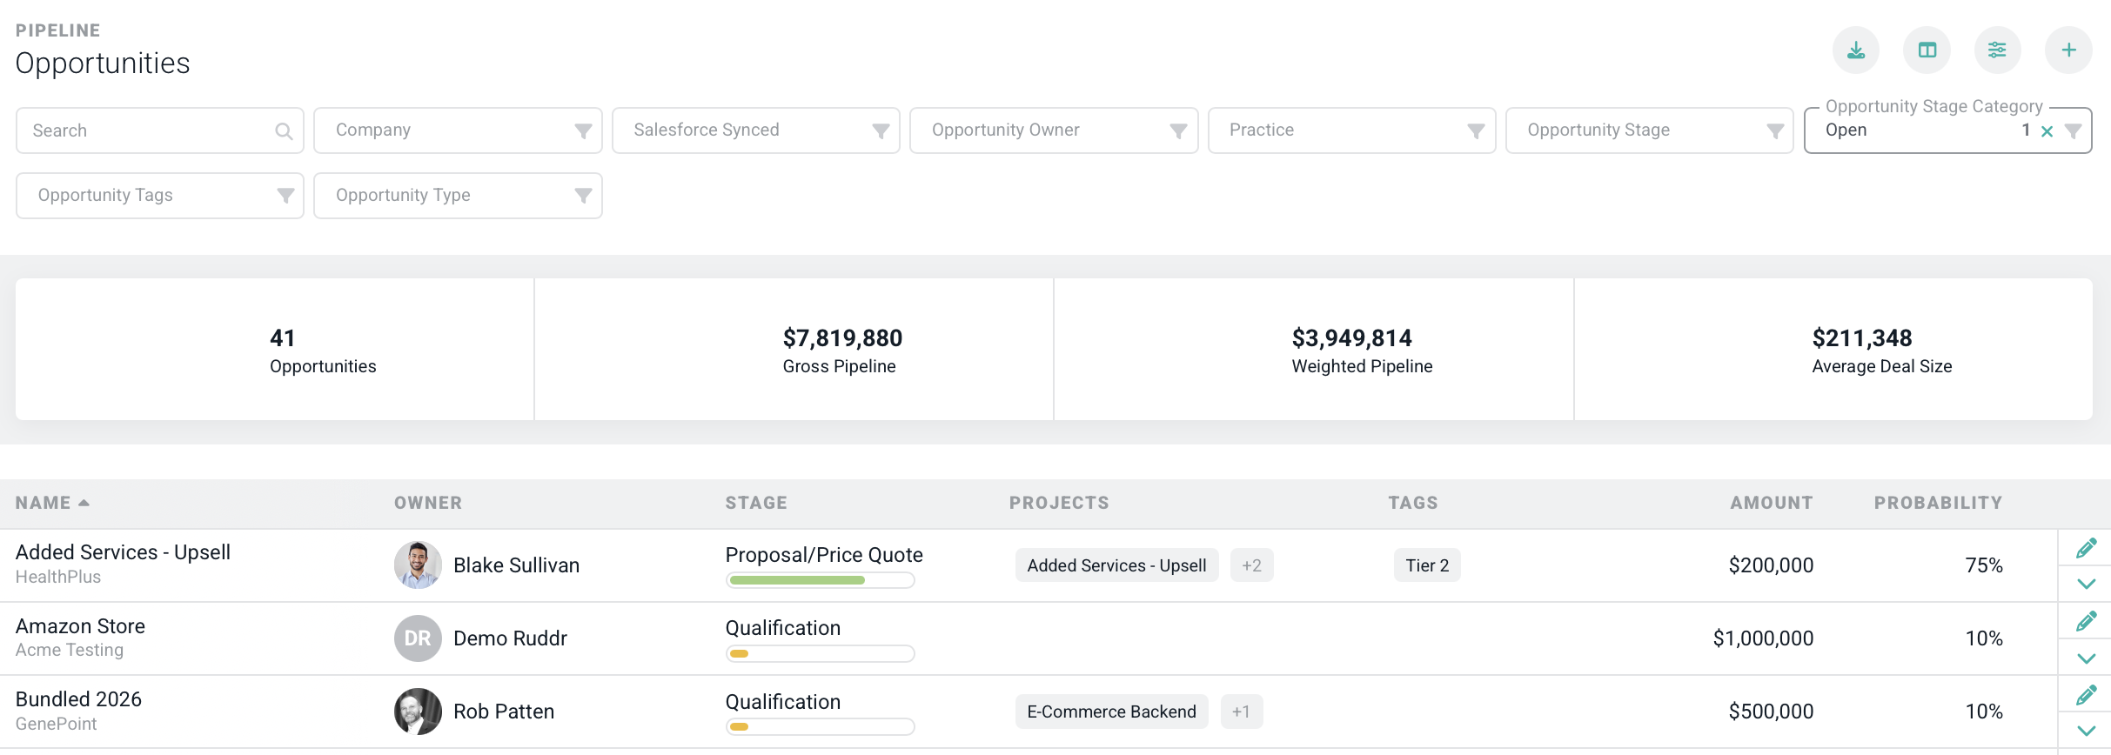Edit the Added Services - Upsell row pencil
Viewport: 2111px width, 755px height.
click(x=2086, y=548)
